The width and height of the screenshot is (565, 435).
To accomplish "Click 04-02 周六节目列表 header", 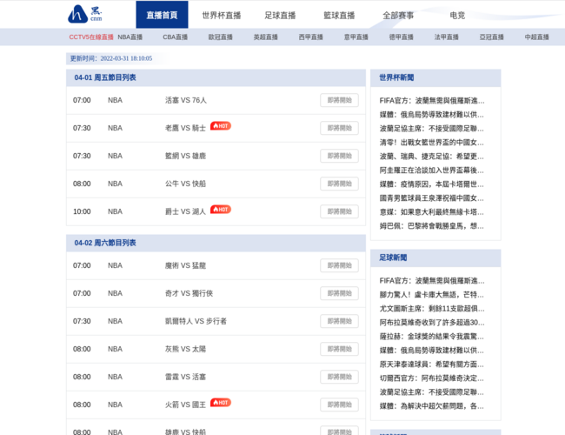I will coord(105,243).
